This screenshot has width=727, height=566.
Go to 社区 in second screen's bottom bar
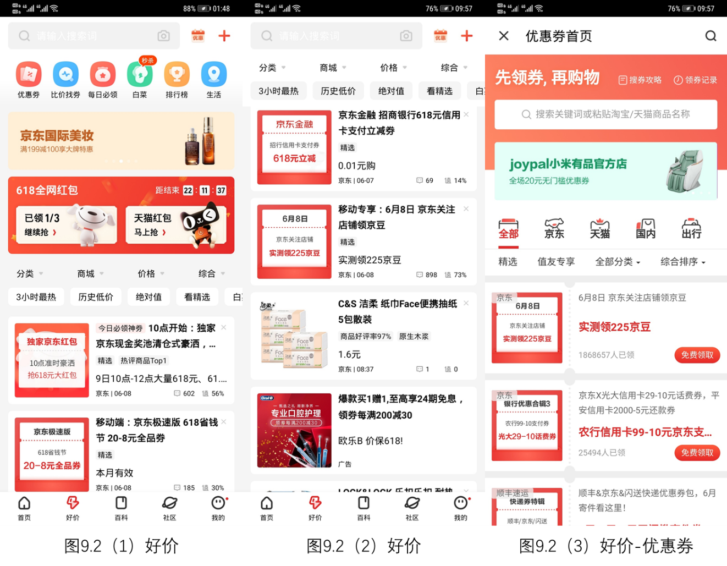coord(412,509)
